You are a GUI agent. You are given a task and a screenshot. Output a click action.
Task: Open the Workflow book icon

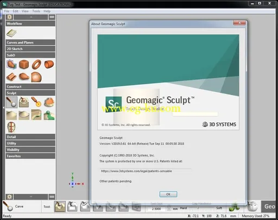click(12, 33)
